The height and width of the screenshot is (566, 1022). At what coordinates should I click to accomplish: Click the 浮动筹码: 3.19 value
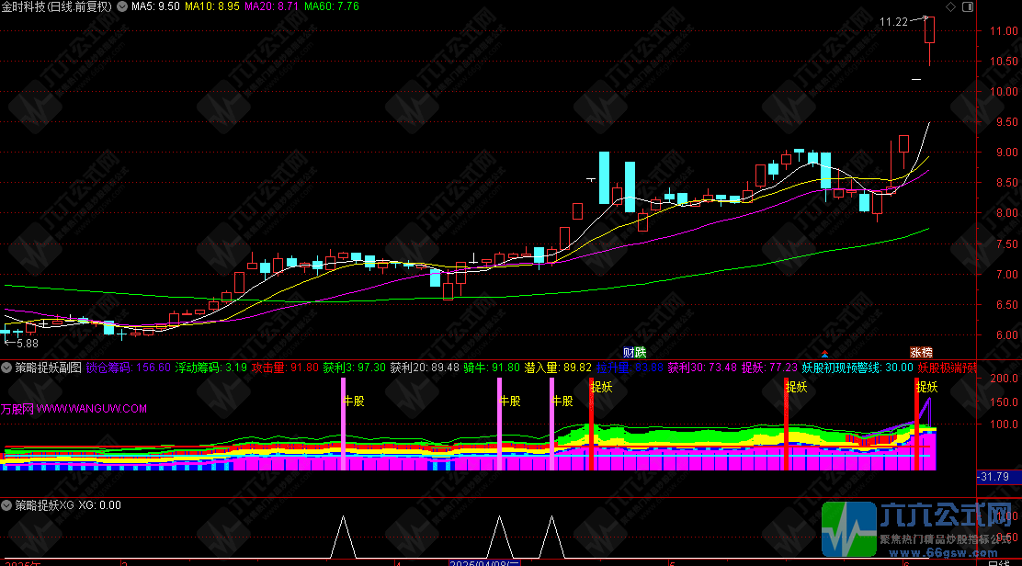point(211,368)
